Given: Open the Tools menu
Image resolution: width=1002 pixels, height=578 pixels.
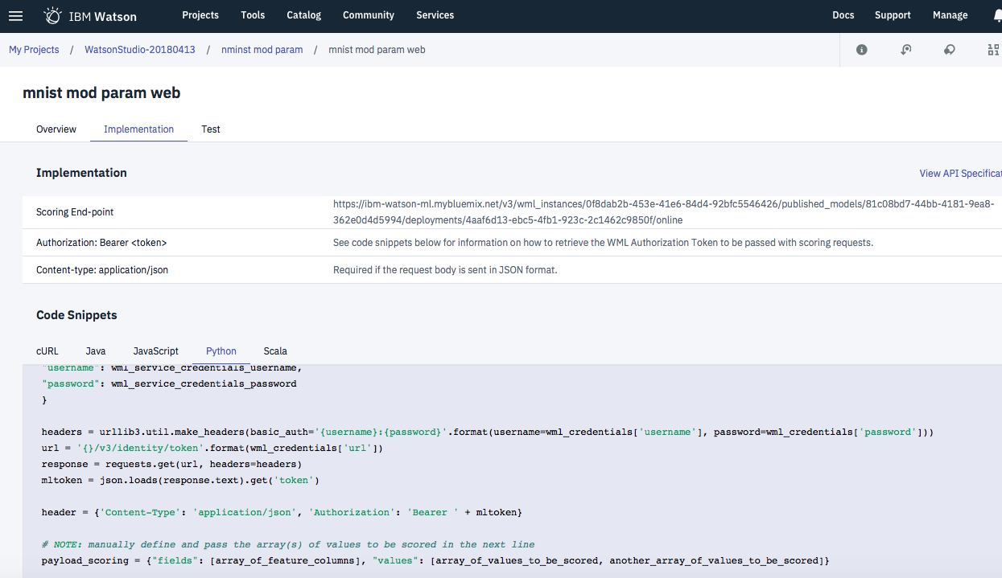Looking at the screenshot, I should pyautogui.click(x=253, y=15).
